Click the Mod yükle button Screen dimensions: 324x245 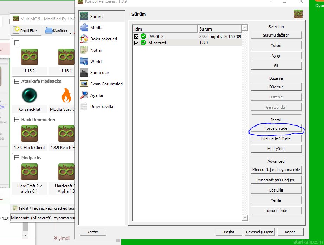[276, 149]
